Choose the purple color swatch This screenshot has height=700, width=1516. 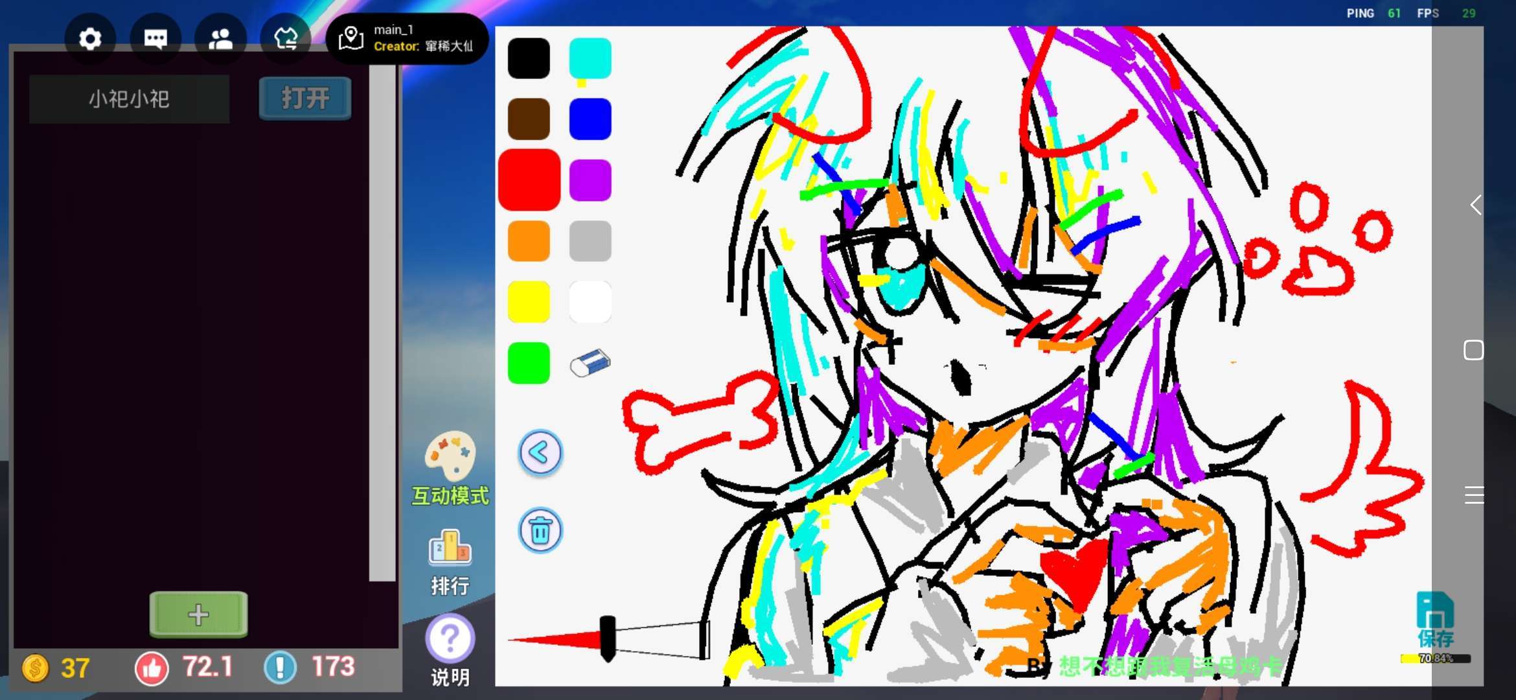[590, 180]
